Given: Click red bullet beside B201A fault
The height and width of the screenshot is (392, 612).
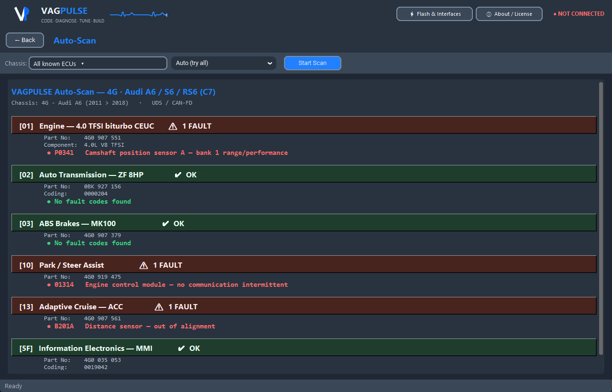Looking at the screenshot, I should point(49,327).
